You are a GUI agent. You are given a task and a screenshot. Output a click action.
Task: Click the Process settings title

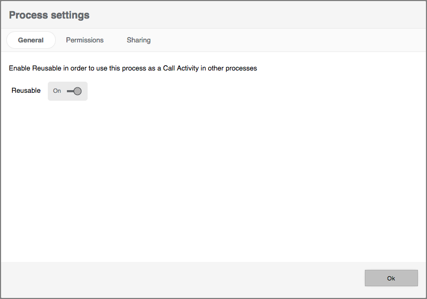tap(49, 15)
